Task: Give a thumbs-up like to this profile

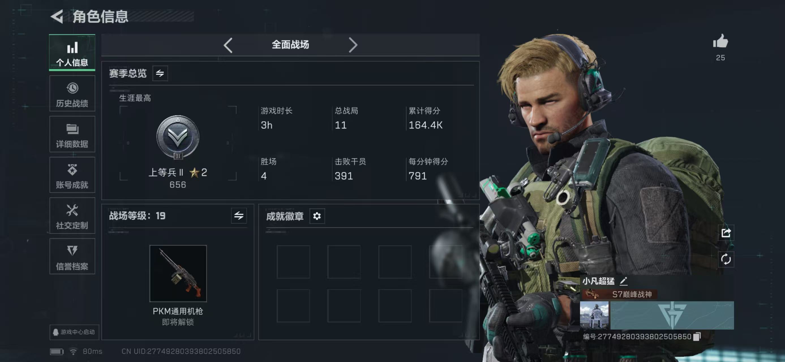Action: coord(720,41)
